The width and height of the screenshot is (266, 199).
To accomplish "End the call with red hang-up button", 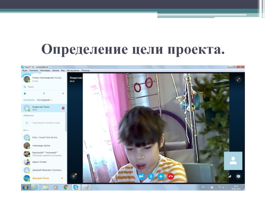I will (x=171, y=176).
